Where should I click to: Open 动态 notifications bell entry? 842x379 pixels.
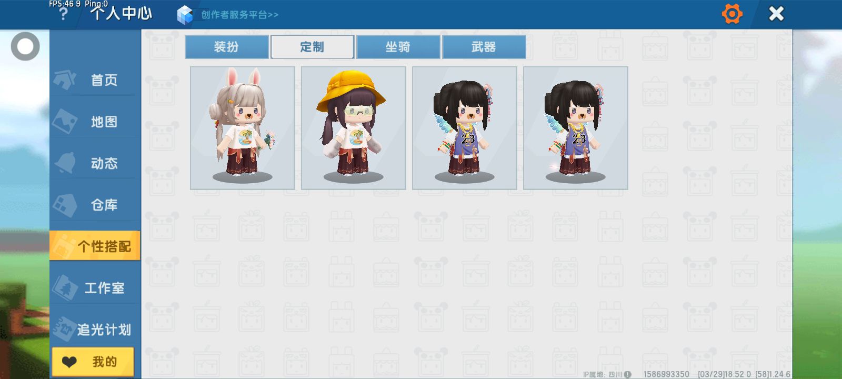pyautogui.click(x=95, y=163)
